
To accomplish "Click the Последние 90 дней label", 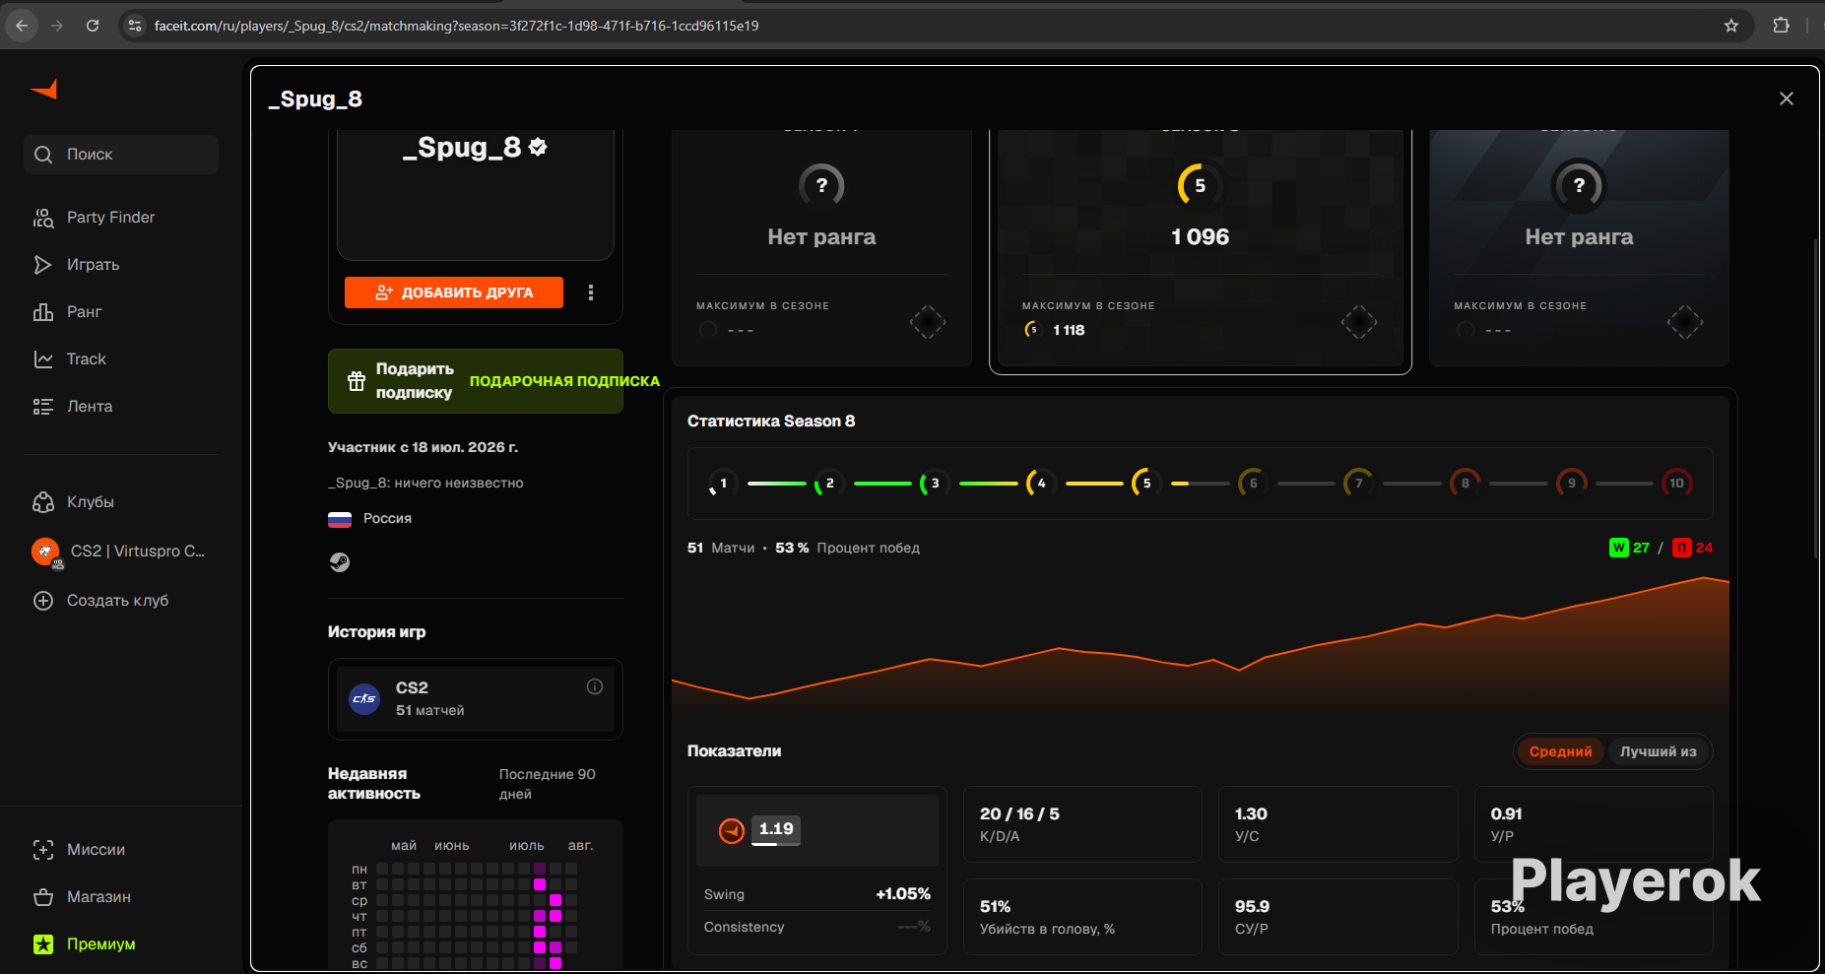I will point(548,784).
